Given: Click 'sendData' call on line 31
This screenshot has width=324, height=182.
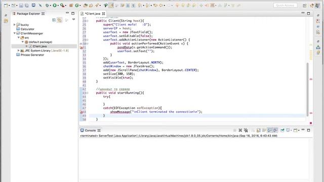Looking at the screenshot, I should [124, 47].
